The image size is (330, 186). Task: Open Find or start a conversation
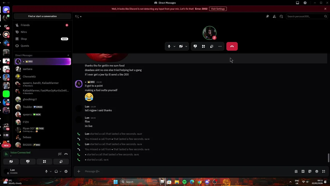pos(42,16)
